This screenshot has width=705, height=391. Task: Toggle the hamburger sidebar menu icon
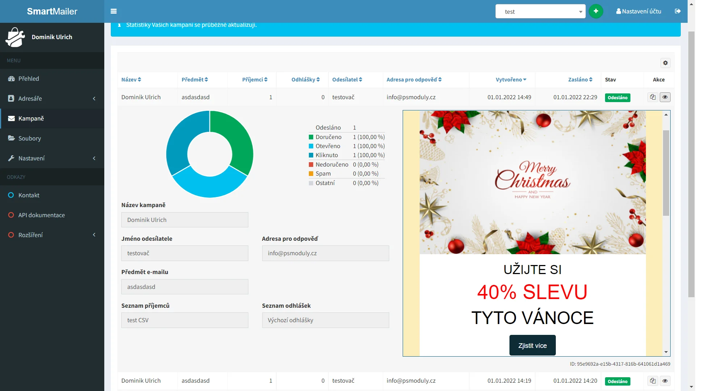[113, 11]
